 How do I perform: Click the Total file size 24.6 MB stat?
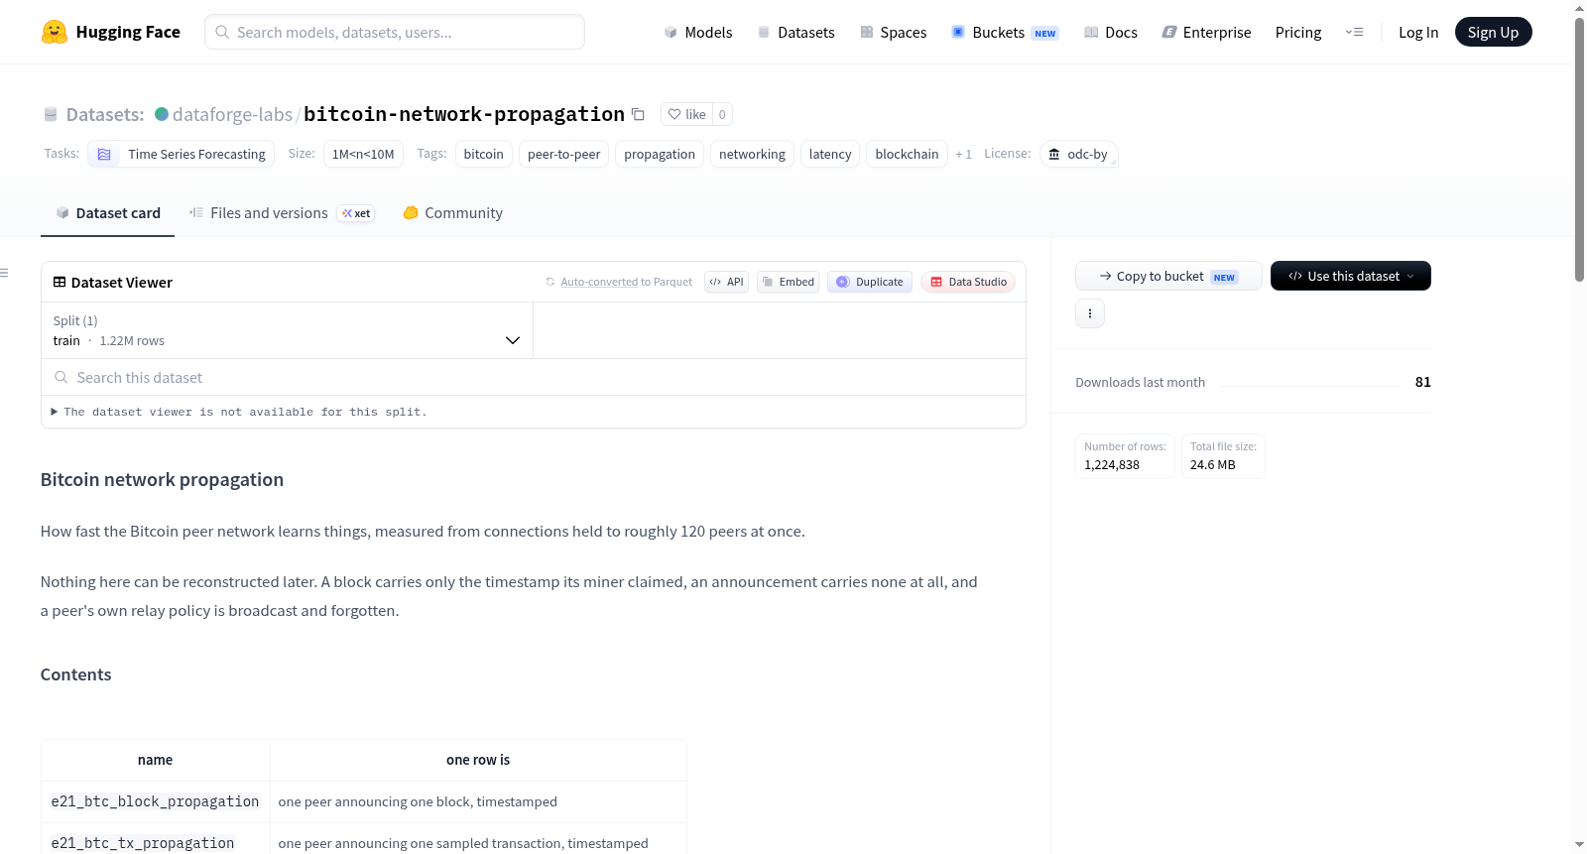coord(1223,456)
